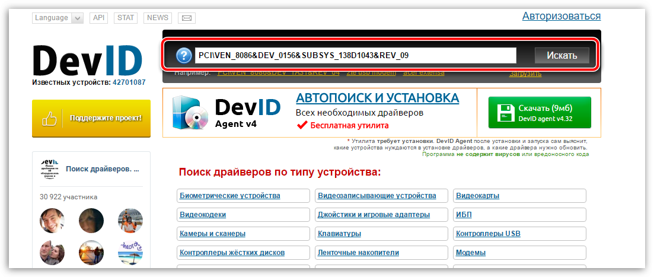Click the envelope mail icon
Image resolution: width=654 pixels, height=277 pixels.
coord(187,18)
